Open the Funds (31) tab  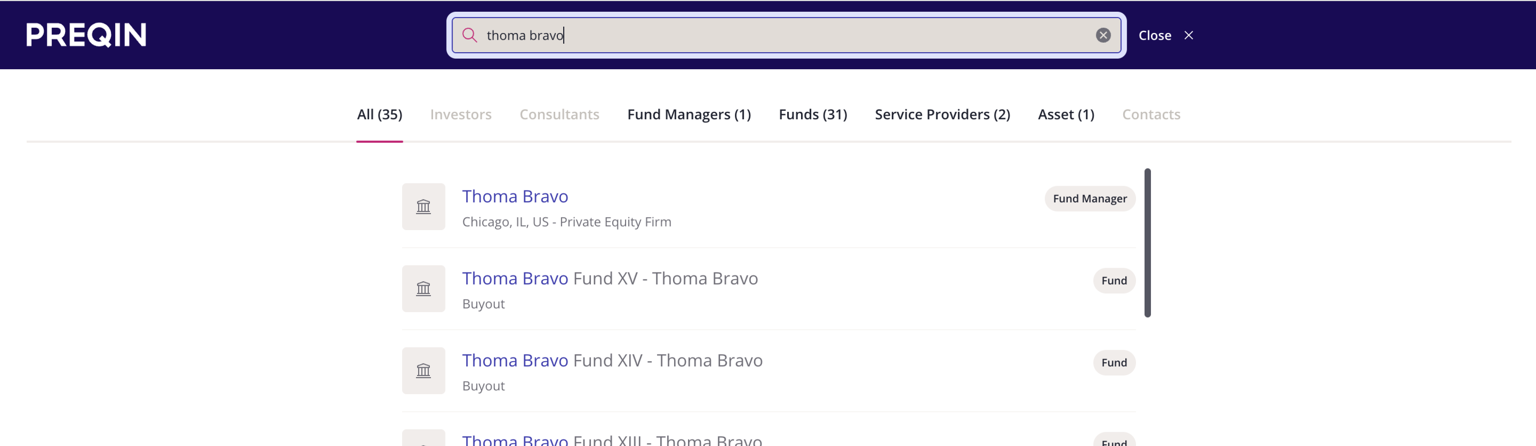click(812, 114)
